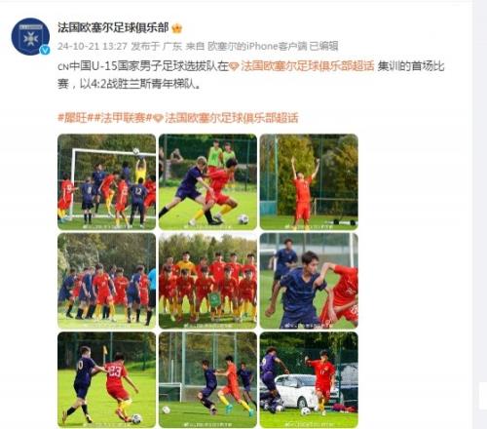Image resolution: width=487 pixels, height=429 pixels.
Task: Click the diamond icon in the hashtag row
Action: click(158, 118)
